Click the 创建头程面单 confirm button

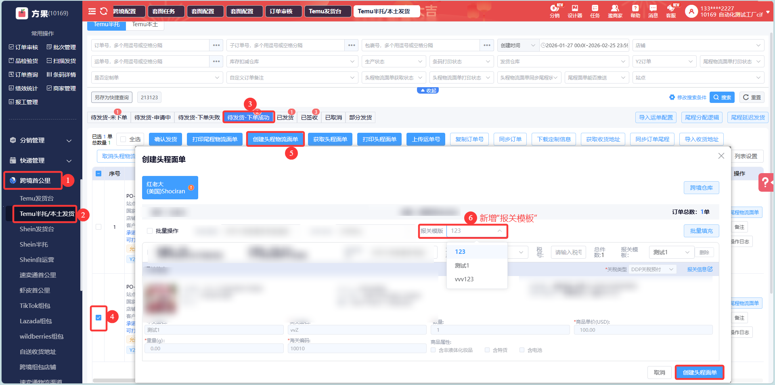[700, 372]
